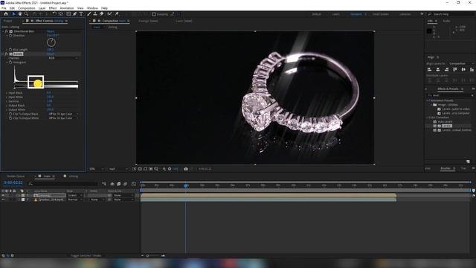Open the File menu
The height and width of the screenshot is (268, 476).
4,8
